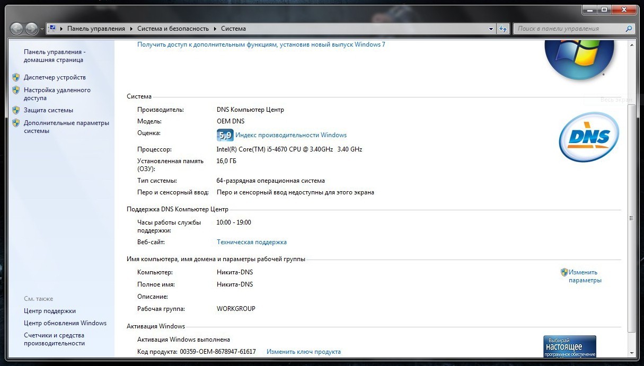
Task: Go to Система и безопасность breadcrumb
Action: click(x=173, y=29)
